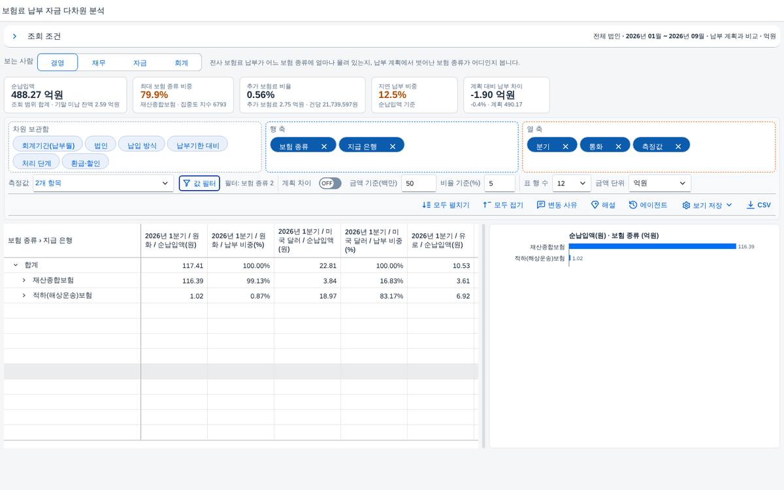Select the 환급·할인 dimension chip

[86, 163]
